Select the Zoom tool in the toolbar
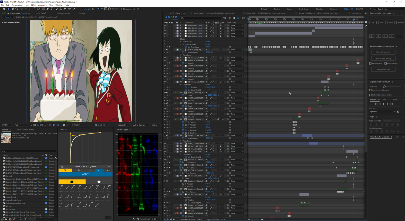Screen dimensions: 405x221 click(17, 9)
